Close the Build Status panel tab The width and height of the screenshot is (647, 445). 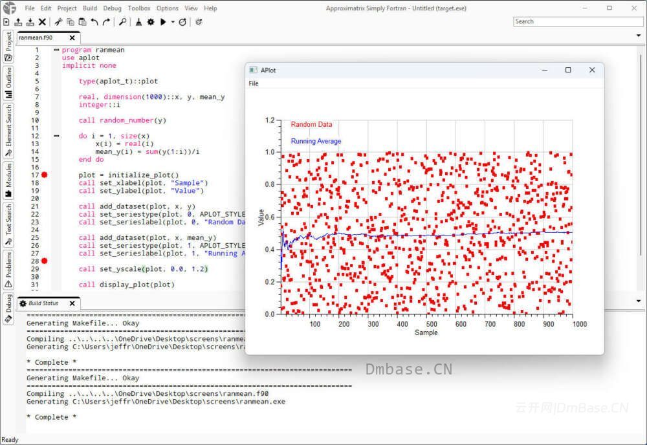pyautogui.click(x=72, y=303)
